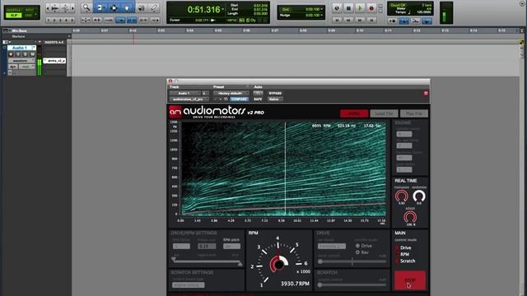Recall zoom preset 3

(x=60, y=21)
